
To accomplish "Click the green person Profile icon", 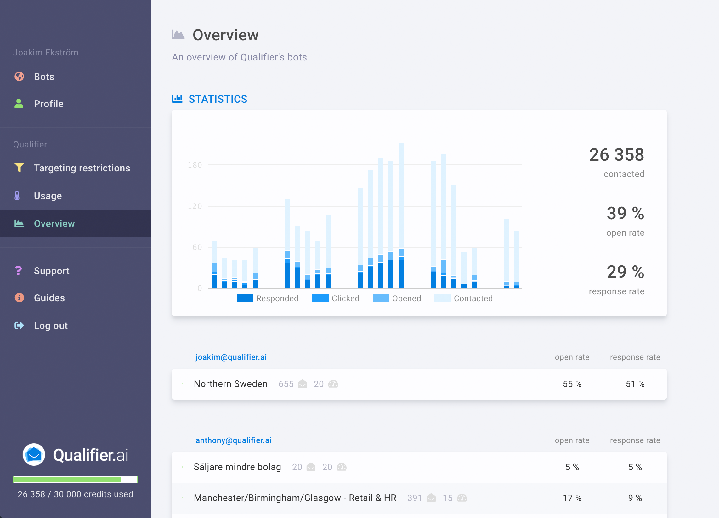I will 19,103.
